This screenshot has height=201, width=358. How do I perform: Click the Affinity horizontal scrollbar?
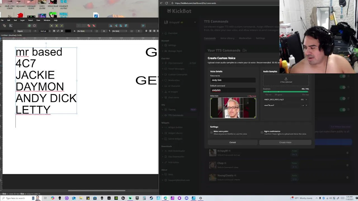pyautogui.click(x=96, y=191)
